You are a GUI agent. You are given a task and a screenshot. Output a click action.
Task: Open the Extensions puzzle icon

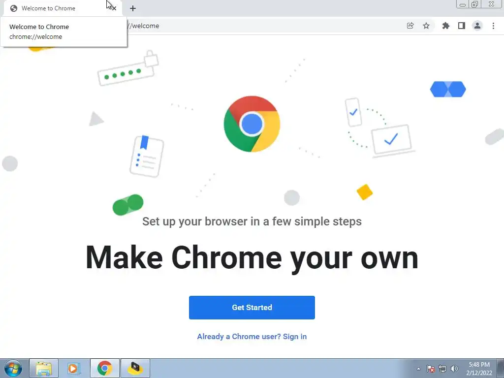pyautogui.click(x=445, y=26)
